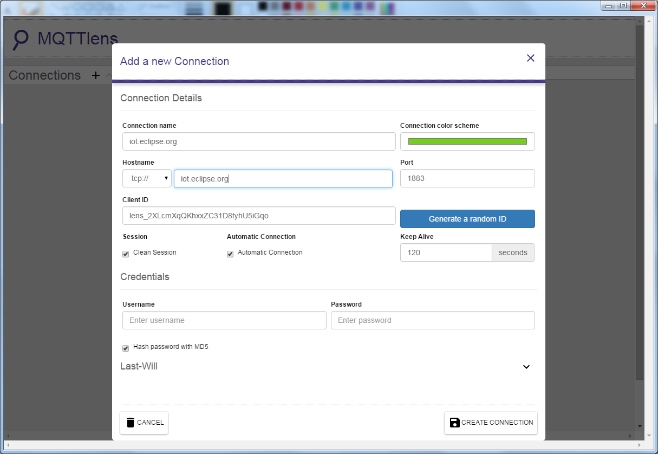The image size is (658, 454).
Task: Open the tcp:// protocol dropdown
Action: coord(147,178)
